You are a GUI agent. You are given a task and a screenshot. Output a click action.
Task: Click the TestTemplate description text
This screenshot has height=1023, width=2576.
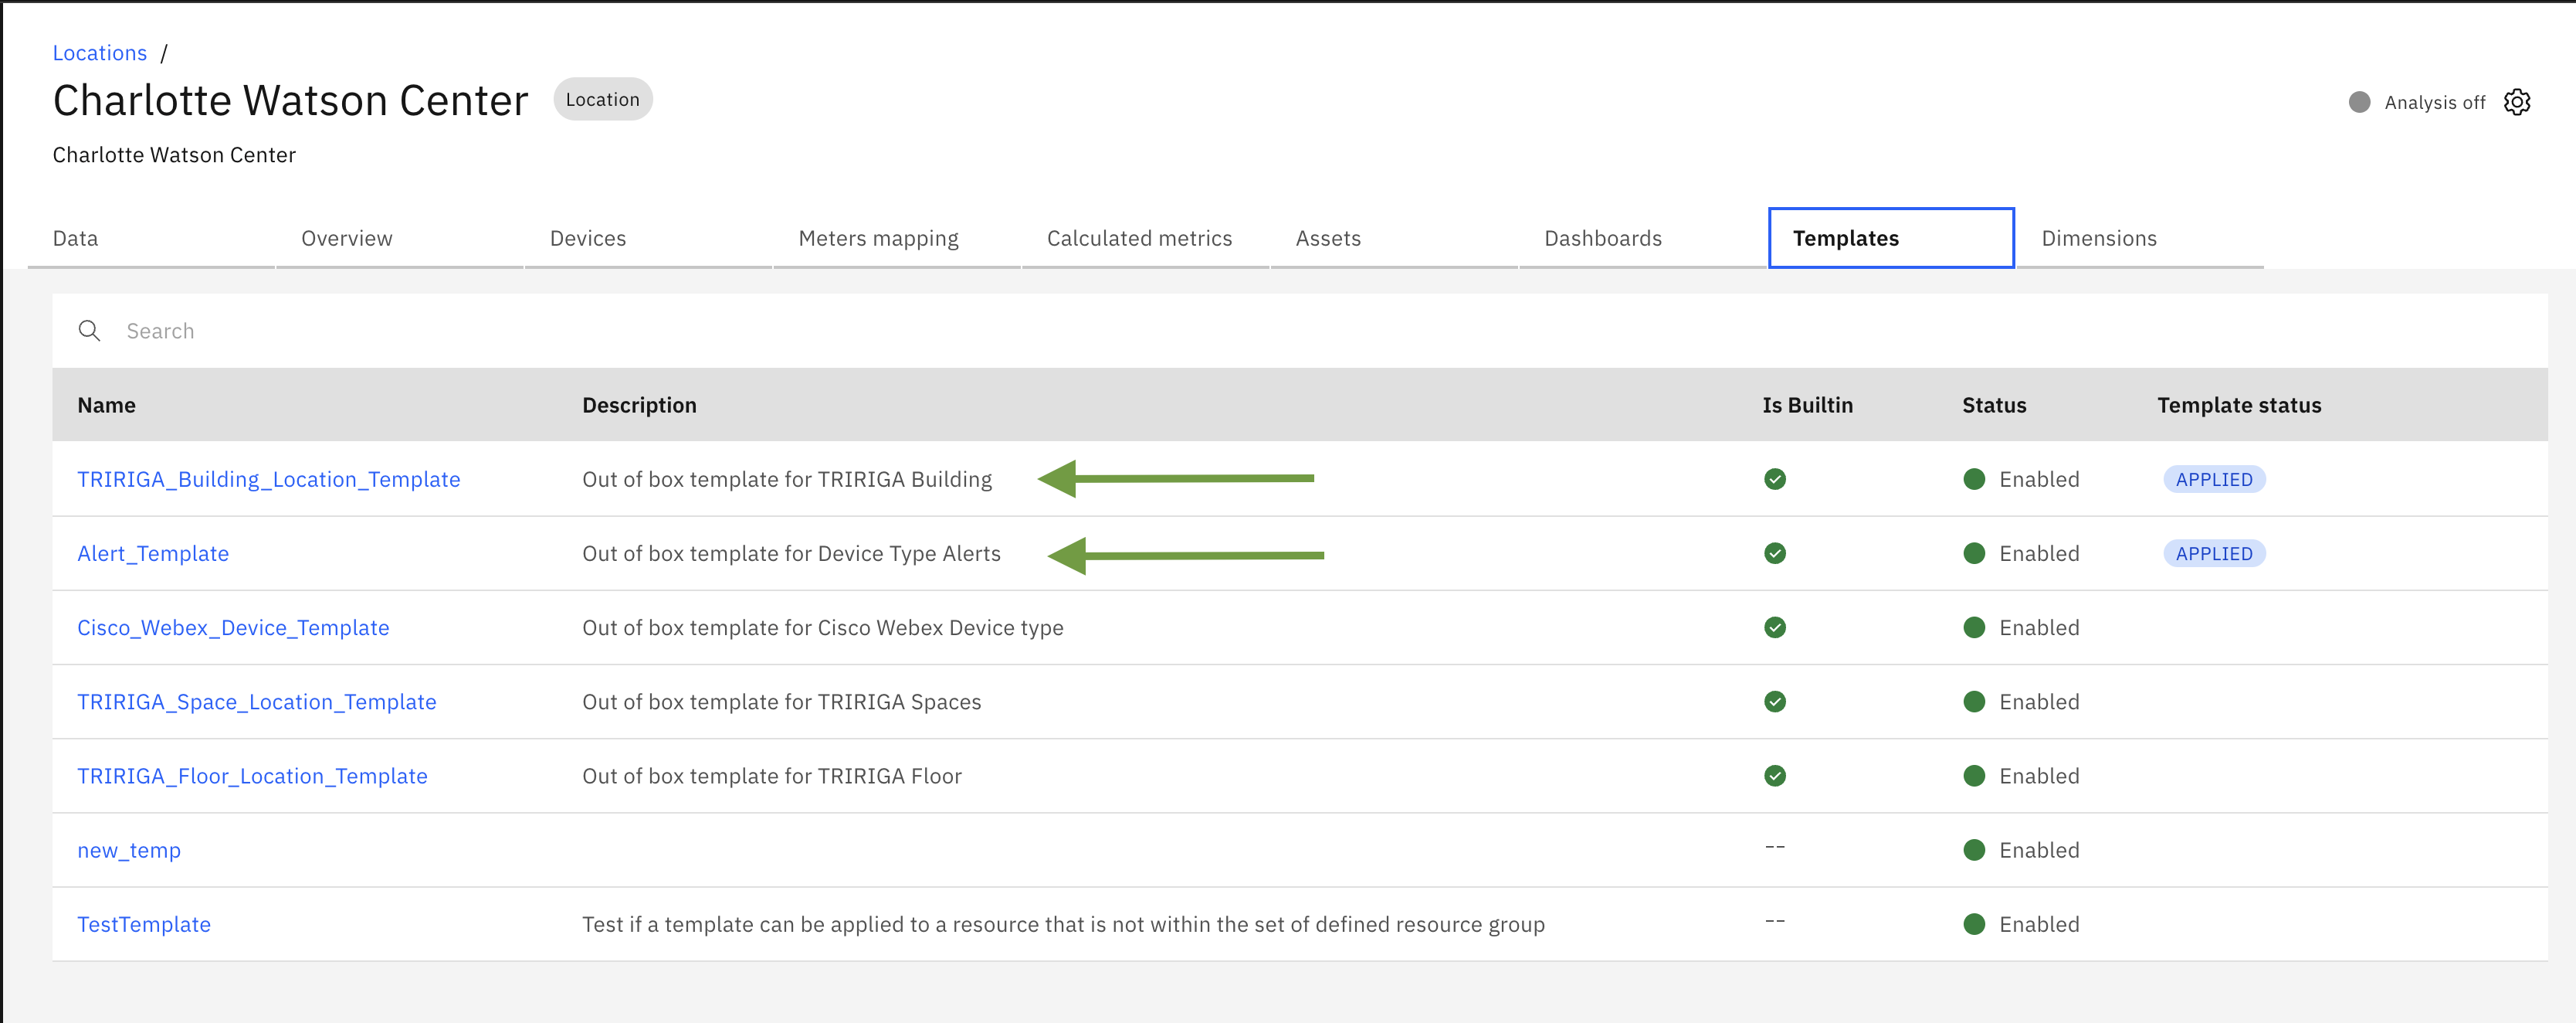(x=1064, y=924)
